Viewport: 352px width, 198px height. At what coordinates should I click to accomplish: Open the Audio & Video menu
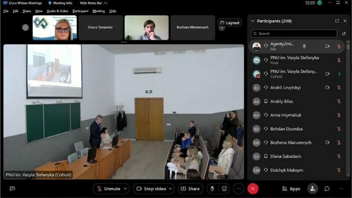click(57, 11)
